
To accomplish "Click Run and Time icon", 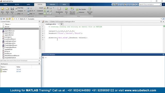I will 90,9.
